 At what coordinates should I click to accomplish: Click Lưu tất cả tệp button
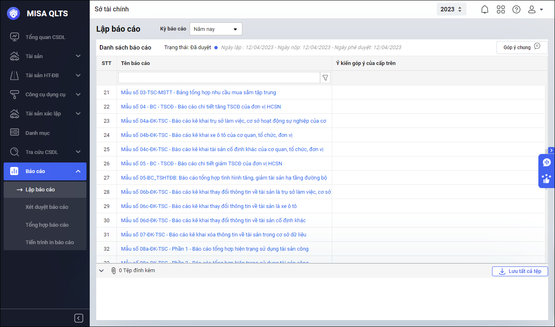coord(520,271)
